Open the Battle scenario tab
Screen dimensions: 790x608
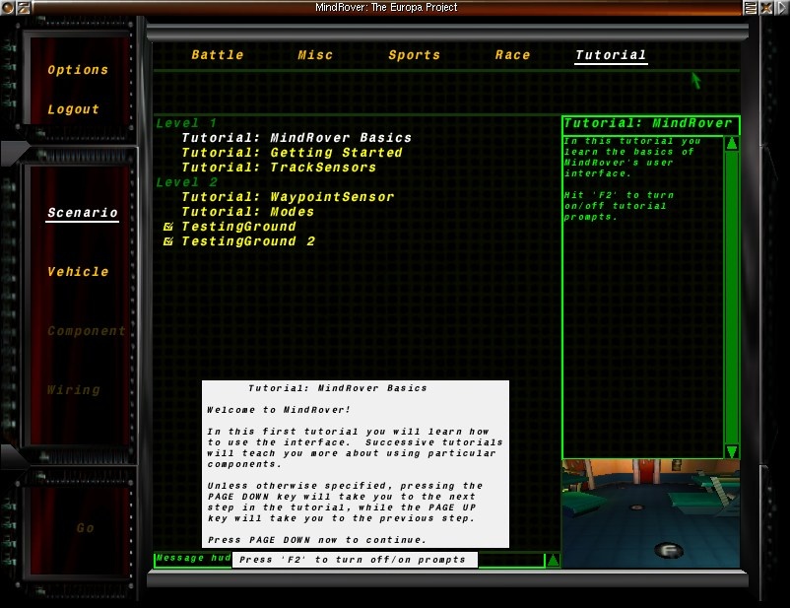(x=217, y=55)
